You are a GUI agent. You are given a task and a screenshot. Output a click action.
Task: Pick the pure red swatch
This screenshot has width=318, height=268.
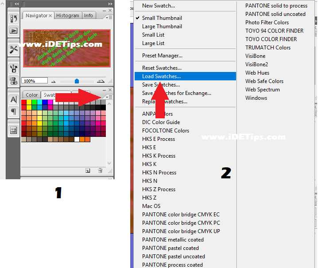pos(24,102)
